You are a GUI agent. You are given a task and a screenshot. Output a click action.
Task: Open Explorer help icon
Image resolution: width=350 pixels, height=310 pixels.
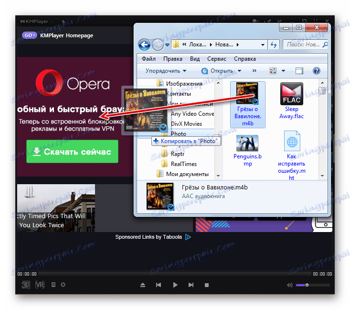316,71
